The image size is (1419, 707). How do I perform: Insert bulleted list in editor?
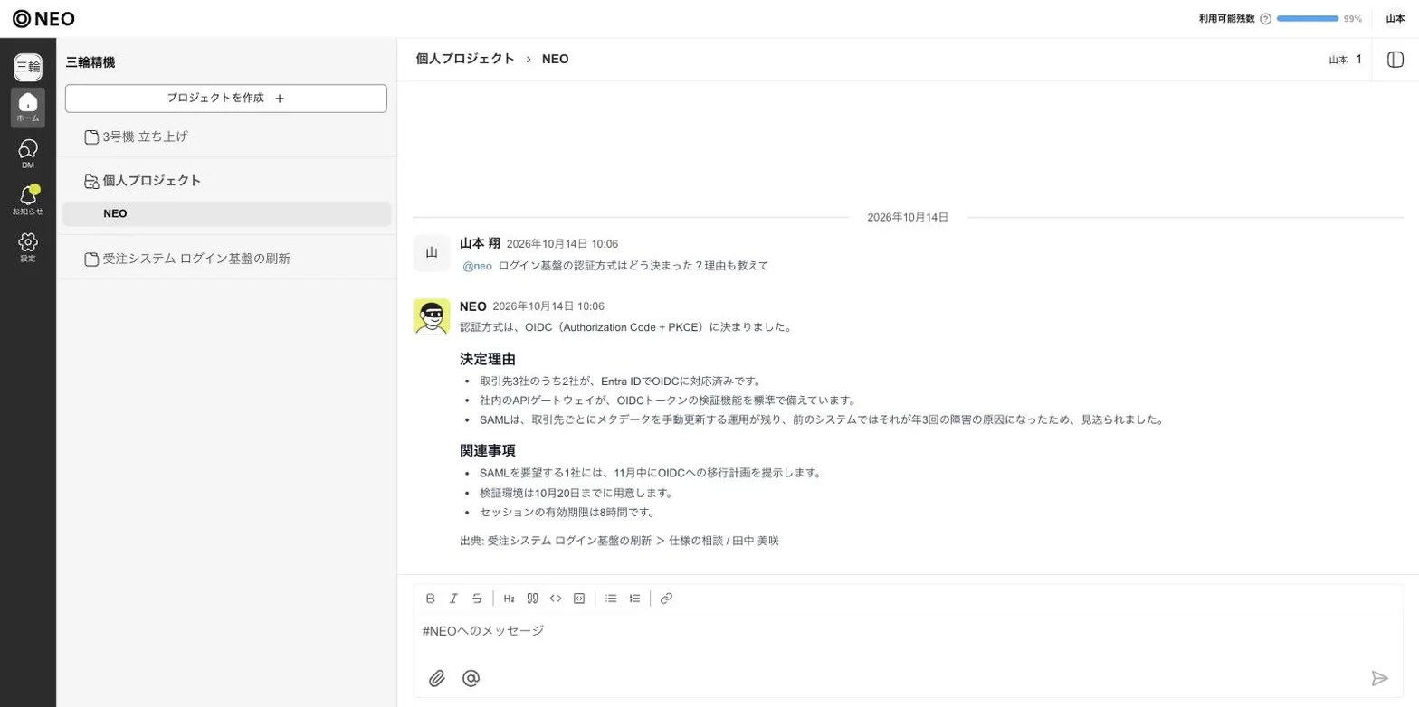[x=611, y=599]
